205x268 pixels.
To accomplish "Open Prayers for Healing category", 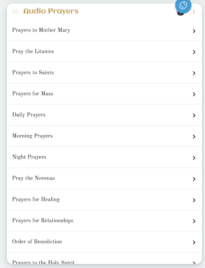I will (105, 199).
